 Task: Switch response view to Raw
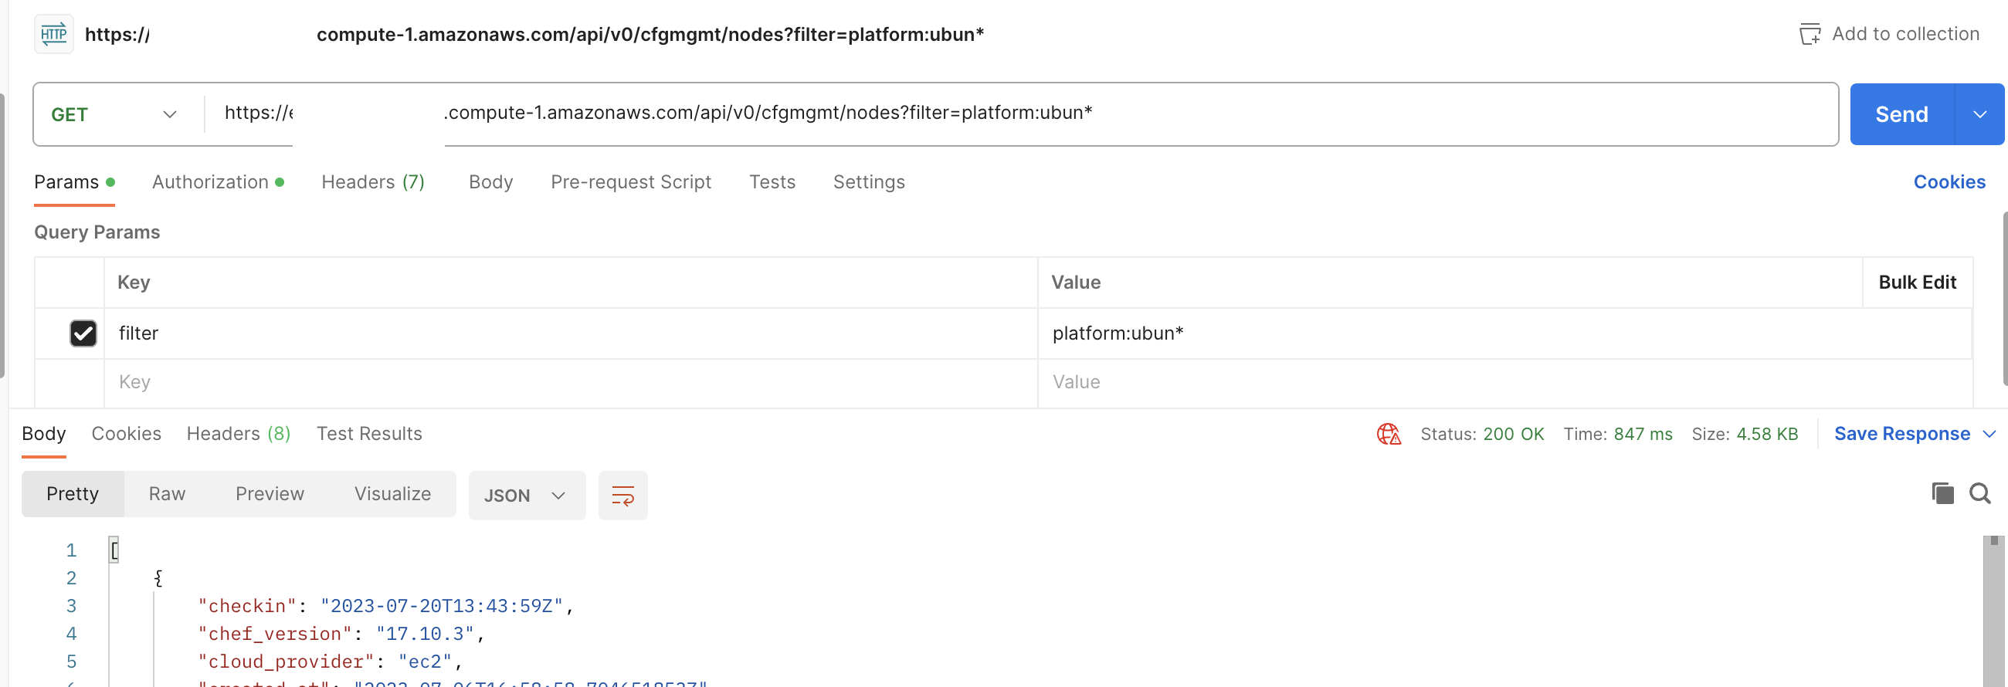[167, 494]
